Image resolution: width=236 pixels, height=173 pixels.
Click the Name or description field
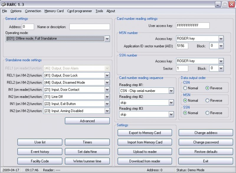point(89,27)
